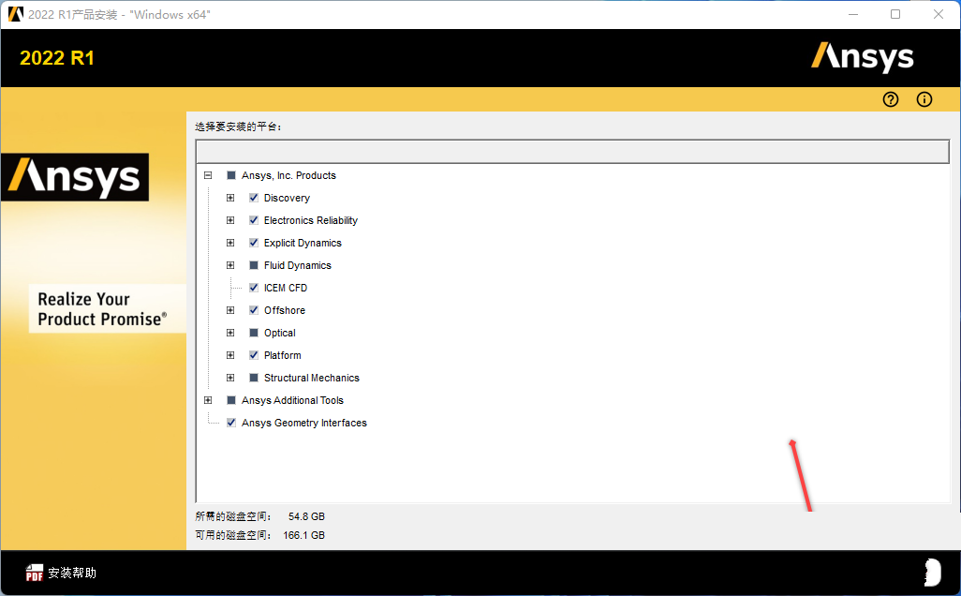Select the ICEM CFD tree label
This screenshot has width=961, height=596.
286,288
